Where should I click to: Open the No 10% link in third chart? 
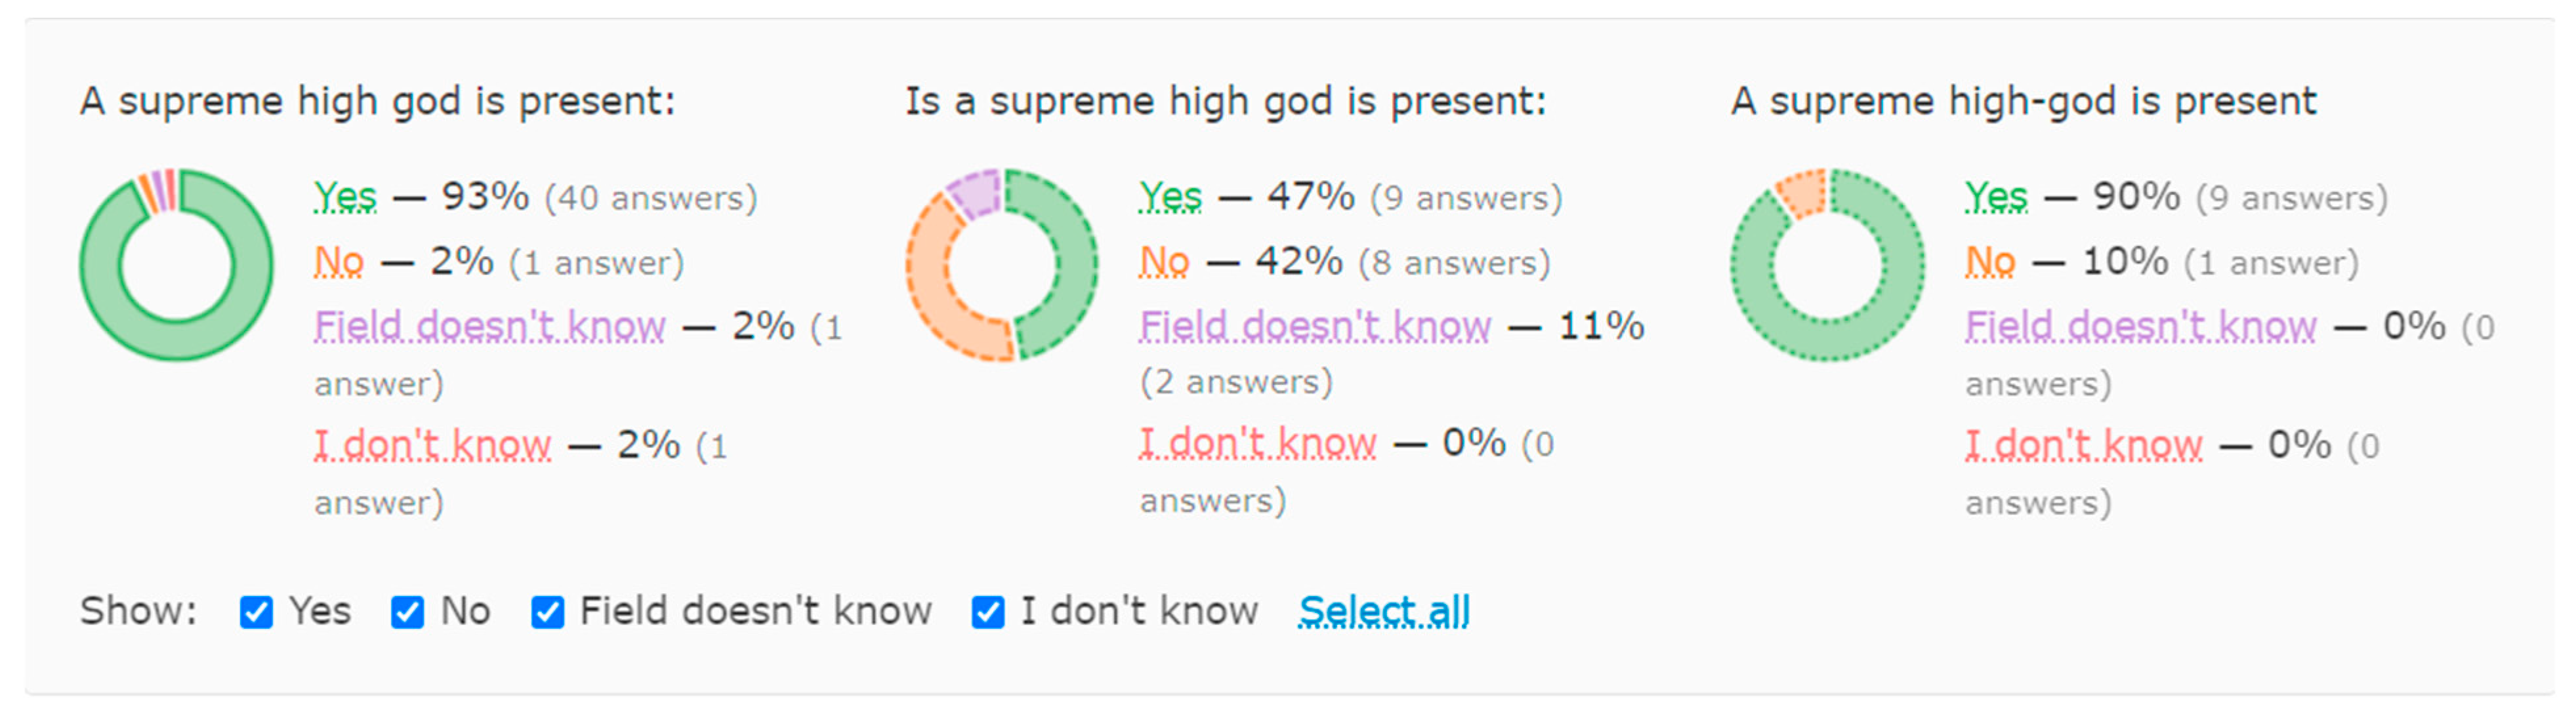pos(1991,262)
